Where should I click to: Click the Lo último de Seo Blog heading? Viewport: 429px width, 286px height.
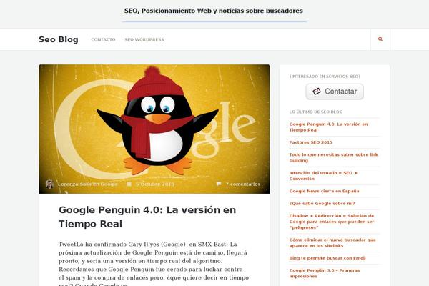pos(316,112)
